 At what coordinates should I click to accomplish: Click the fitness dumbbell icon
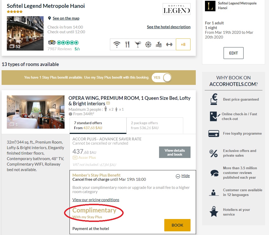pos(169,45)
